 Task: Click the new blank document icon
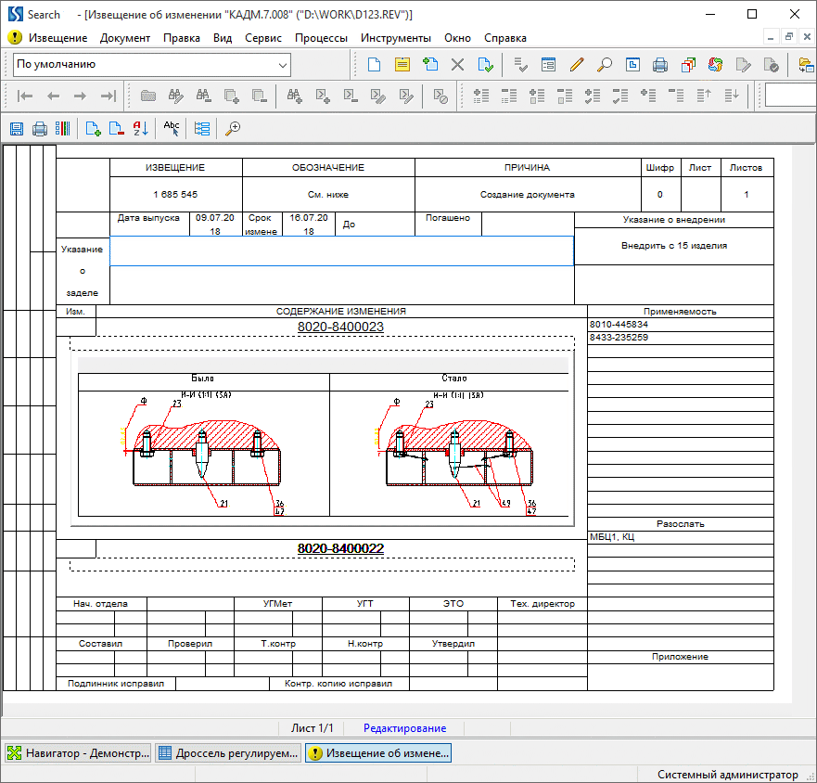(x=375, y=65)
